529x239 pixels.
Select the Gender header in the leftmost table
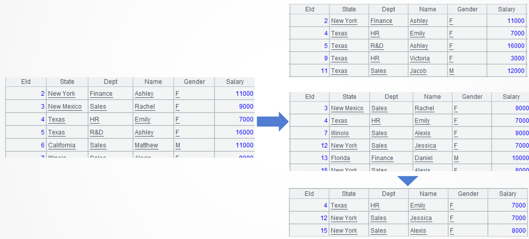point(194,82)
